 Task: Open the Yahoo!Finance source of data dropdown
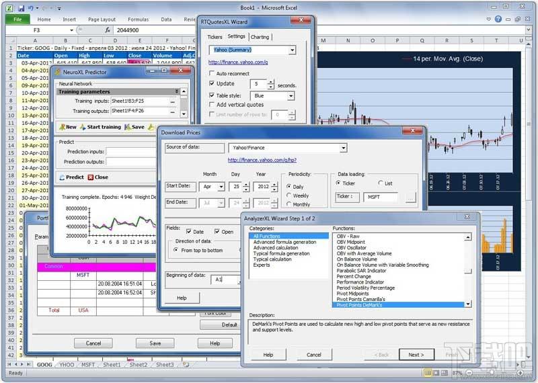click(x=343, y=148)
